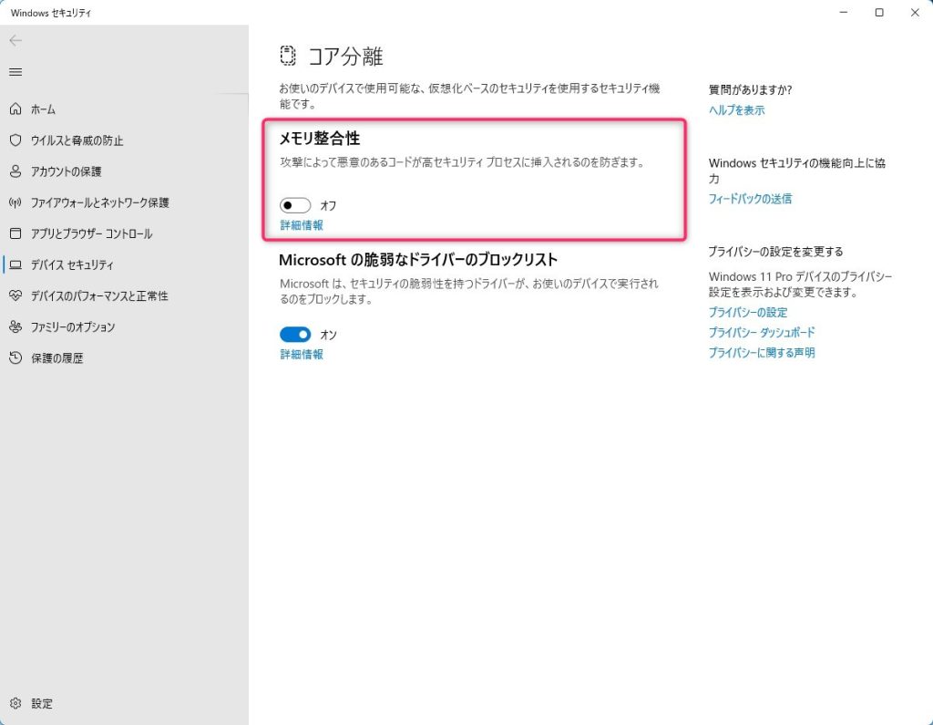933x725 pixels.
Task: Click the firewall and network protection antenna icon
Action: click(15, 202)
